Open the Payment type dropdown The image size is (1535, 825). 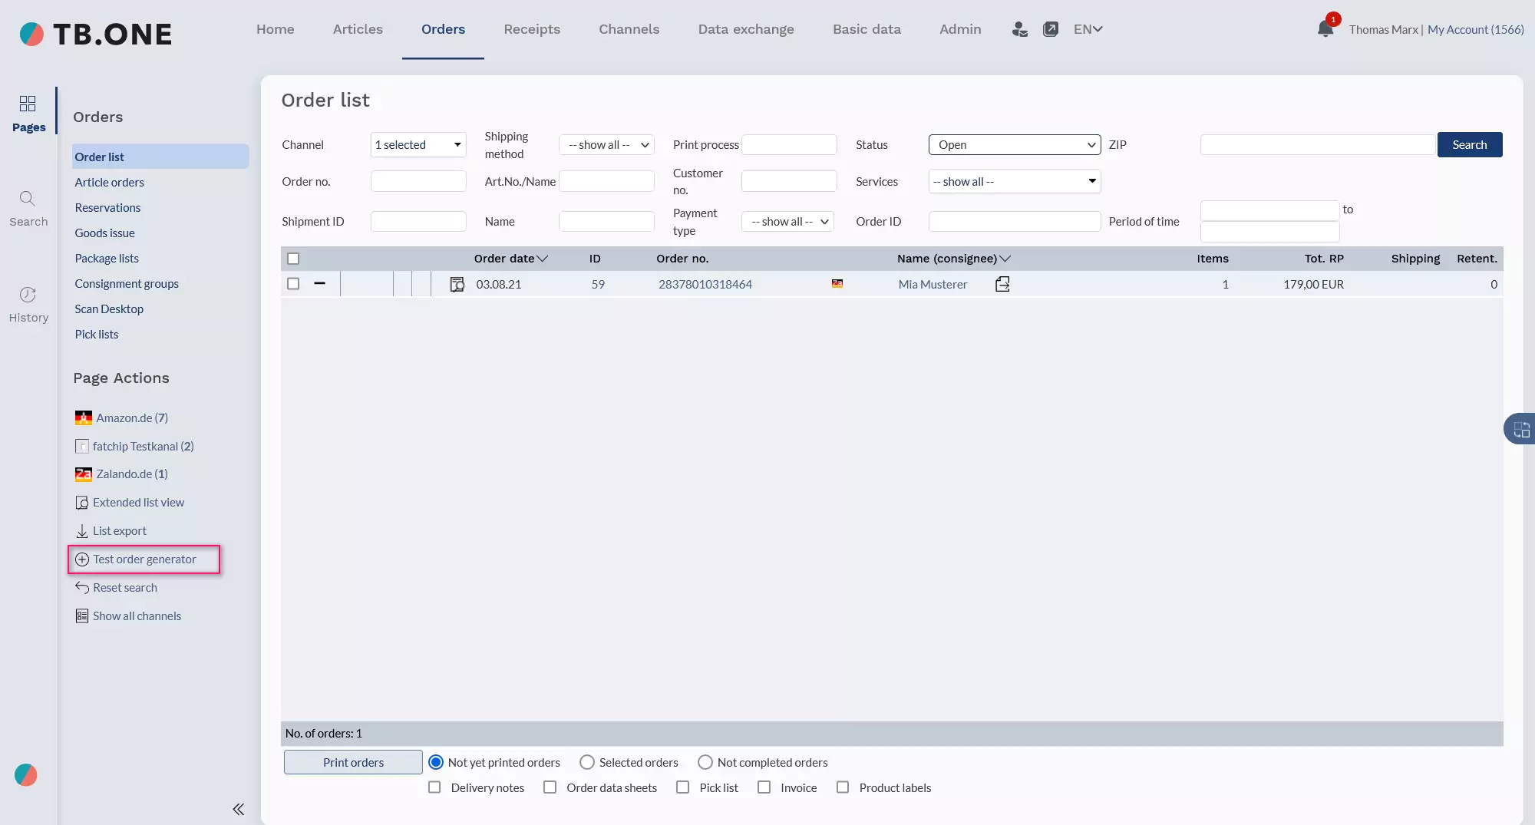click(x=787, y=222)
